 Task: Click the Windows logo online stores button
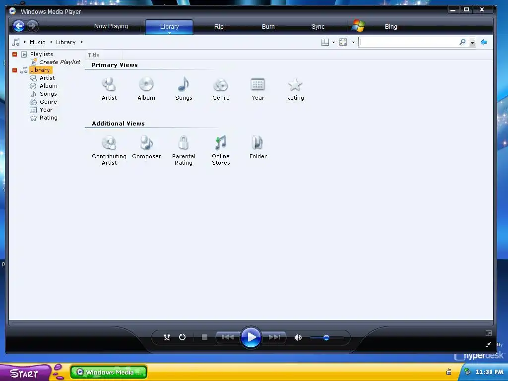pyautogui.click(x=358, y=26)
